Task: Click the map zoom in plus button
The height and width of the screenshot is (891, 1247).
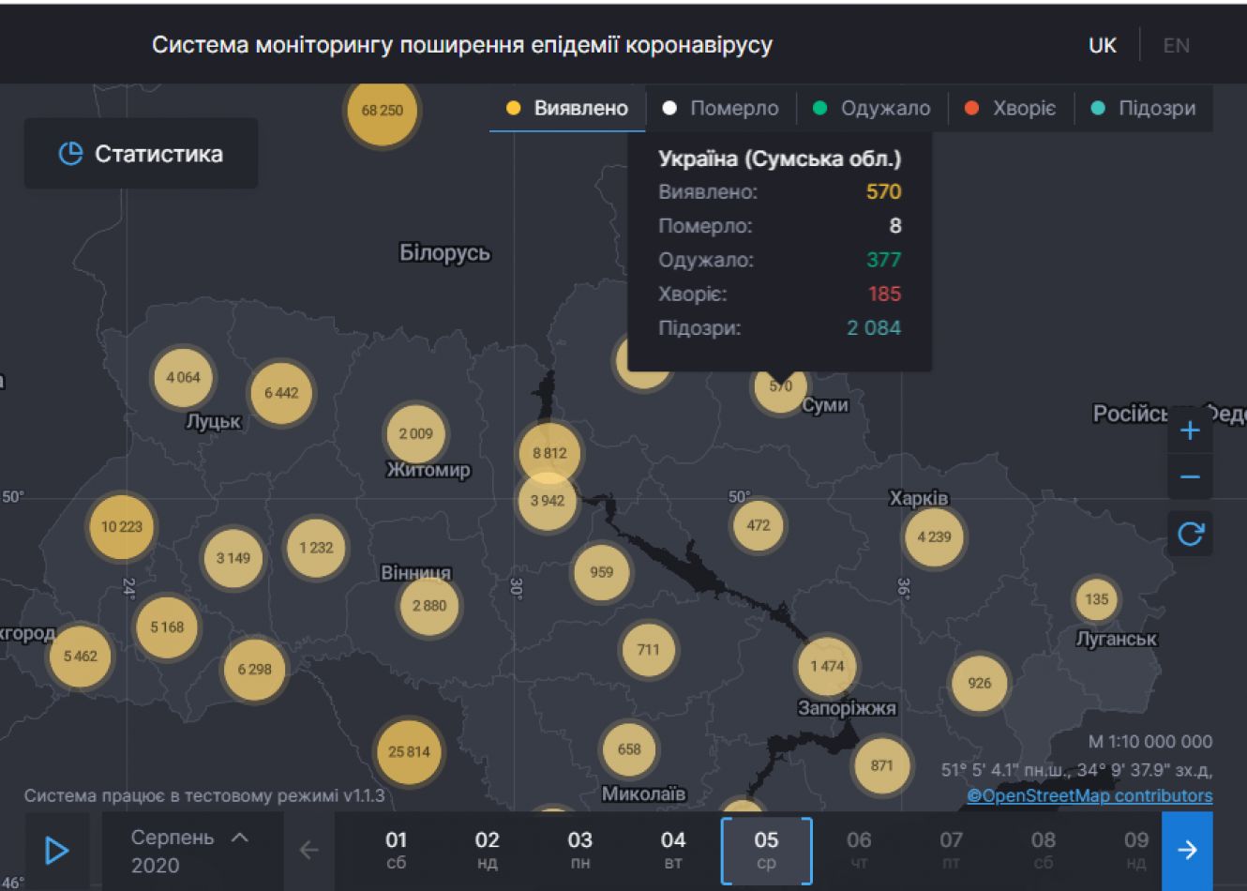Action: point(1190,430)
